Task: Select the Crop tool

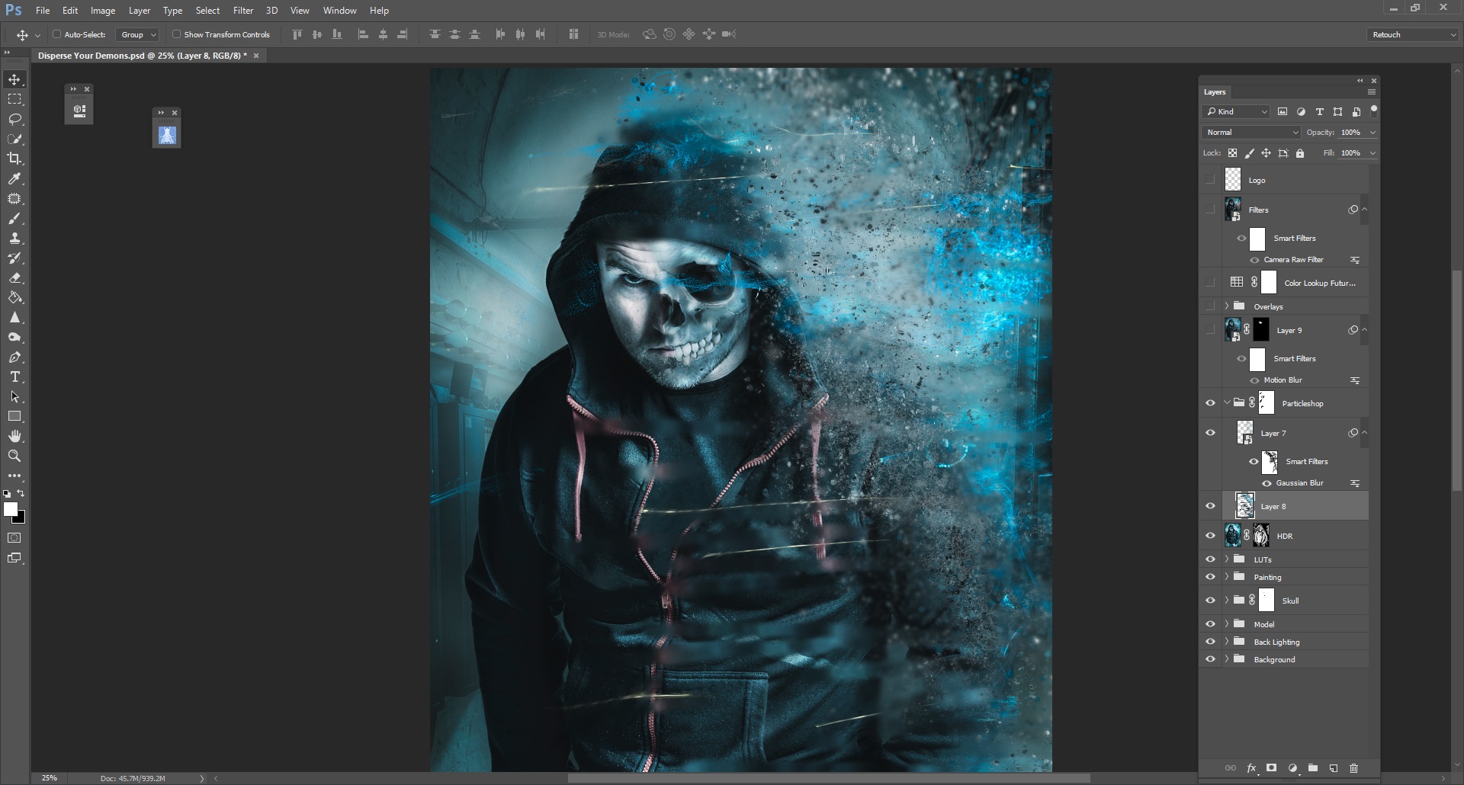Action: click(14, 159)
